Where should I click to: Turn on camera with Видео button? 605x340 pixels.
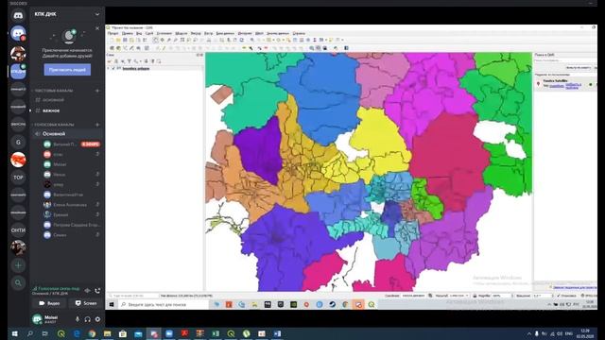click(49, 303)
